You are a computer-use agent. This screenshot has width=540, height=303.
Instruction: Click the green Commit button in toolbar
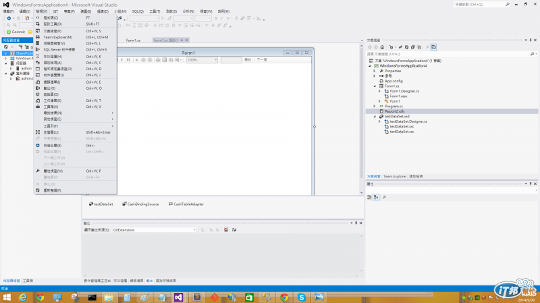coord(16,32)
